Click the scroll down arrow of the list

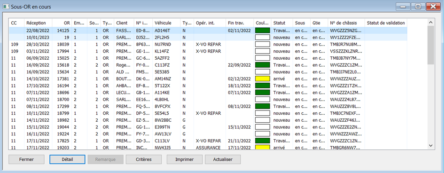(431, 145)
